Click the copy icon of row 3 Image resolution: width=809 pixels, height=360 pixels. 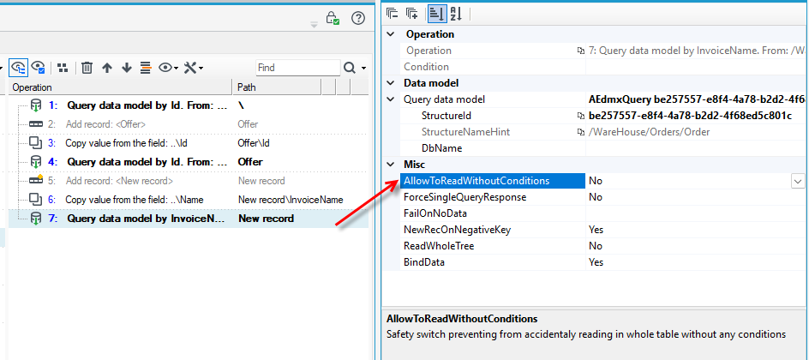pos(36,143)
